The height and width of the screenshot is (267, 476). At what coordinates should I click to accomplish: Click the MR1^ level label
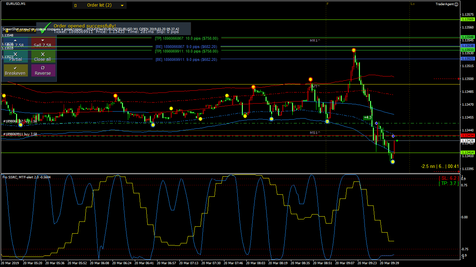coord(315,41)
